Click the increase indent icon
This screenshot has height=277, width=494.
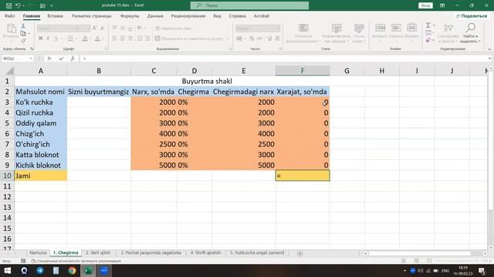point(147,38)
